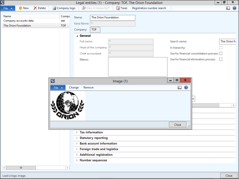The height and width of the screenshot is (179, 239).
Task: Click the Full name field
Action: tap(131, 42)
